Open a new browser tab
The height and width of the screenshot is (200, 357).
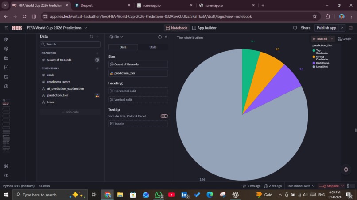click(x=263, y=5)
